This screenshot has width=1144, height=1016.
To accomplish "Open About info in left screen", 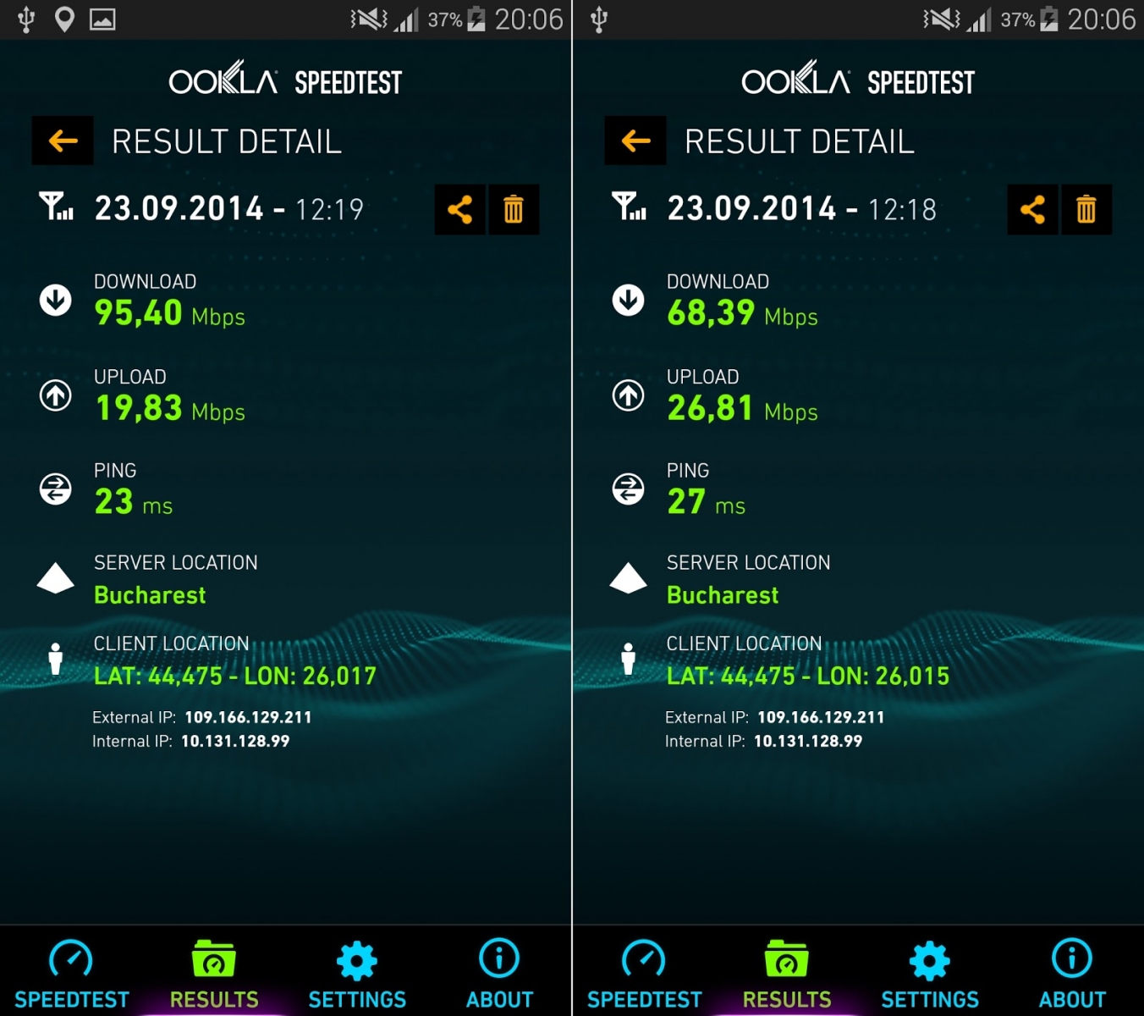I will pos(499,974).
